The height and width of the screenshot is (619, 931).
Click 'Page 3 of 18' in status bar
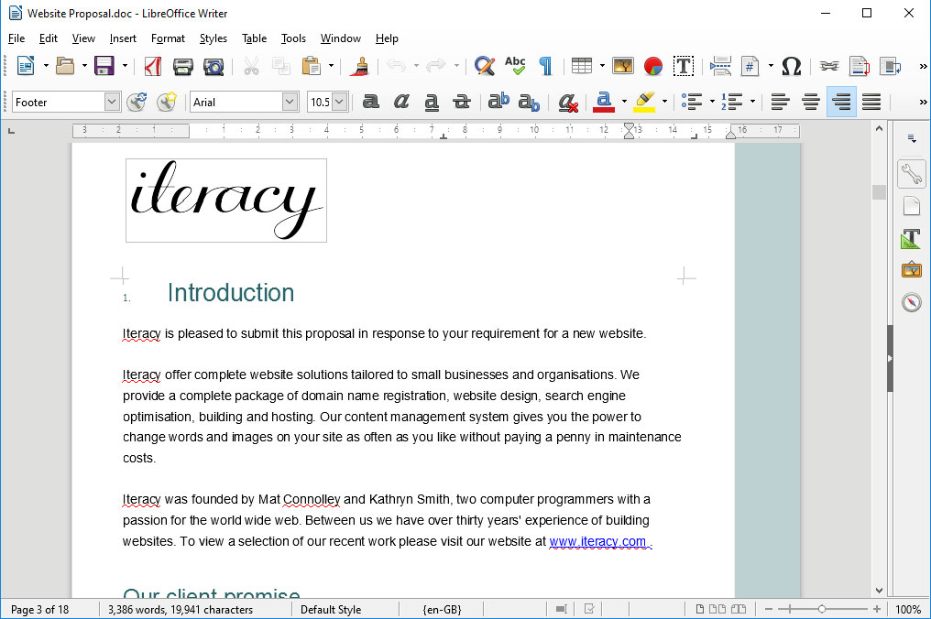pos(39,610)
